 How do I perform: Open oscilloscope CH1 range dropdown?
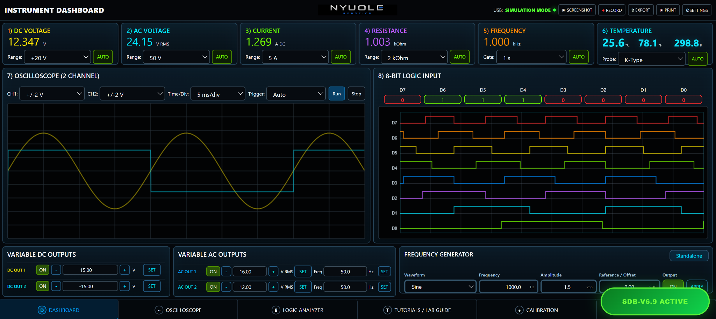[x=52, y=94]
